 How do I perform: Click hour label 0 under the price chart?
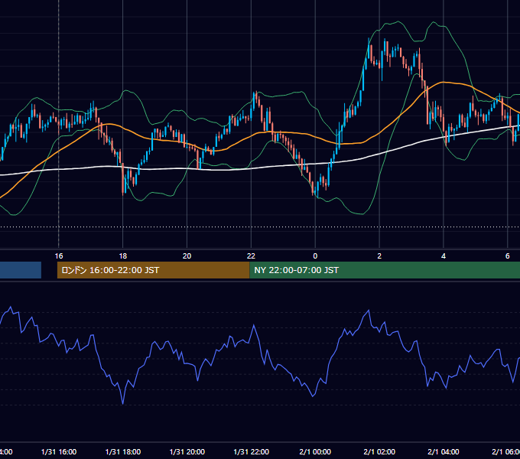point(315,256)
